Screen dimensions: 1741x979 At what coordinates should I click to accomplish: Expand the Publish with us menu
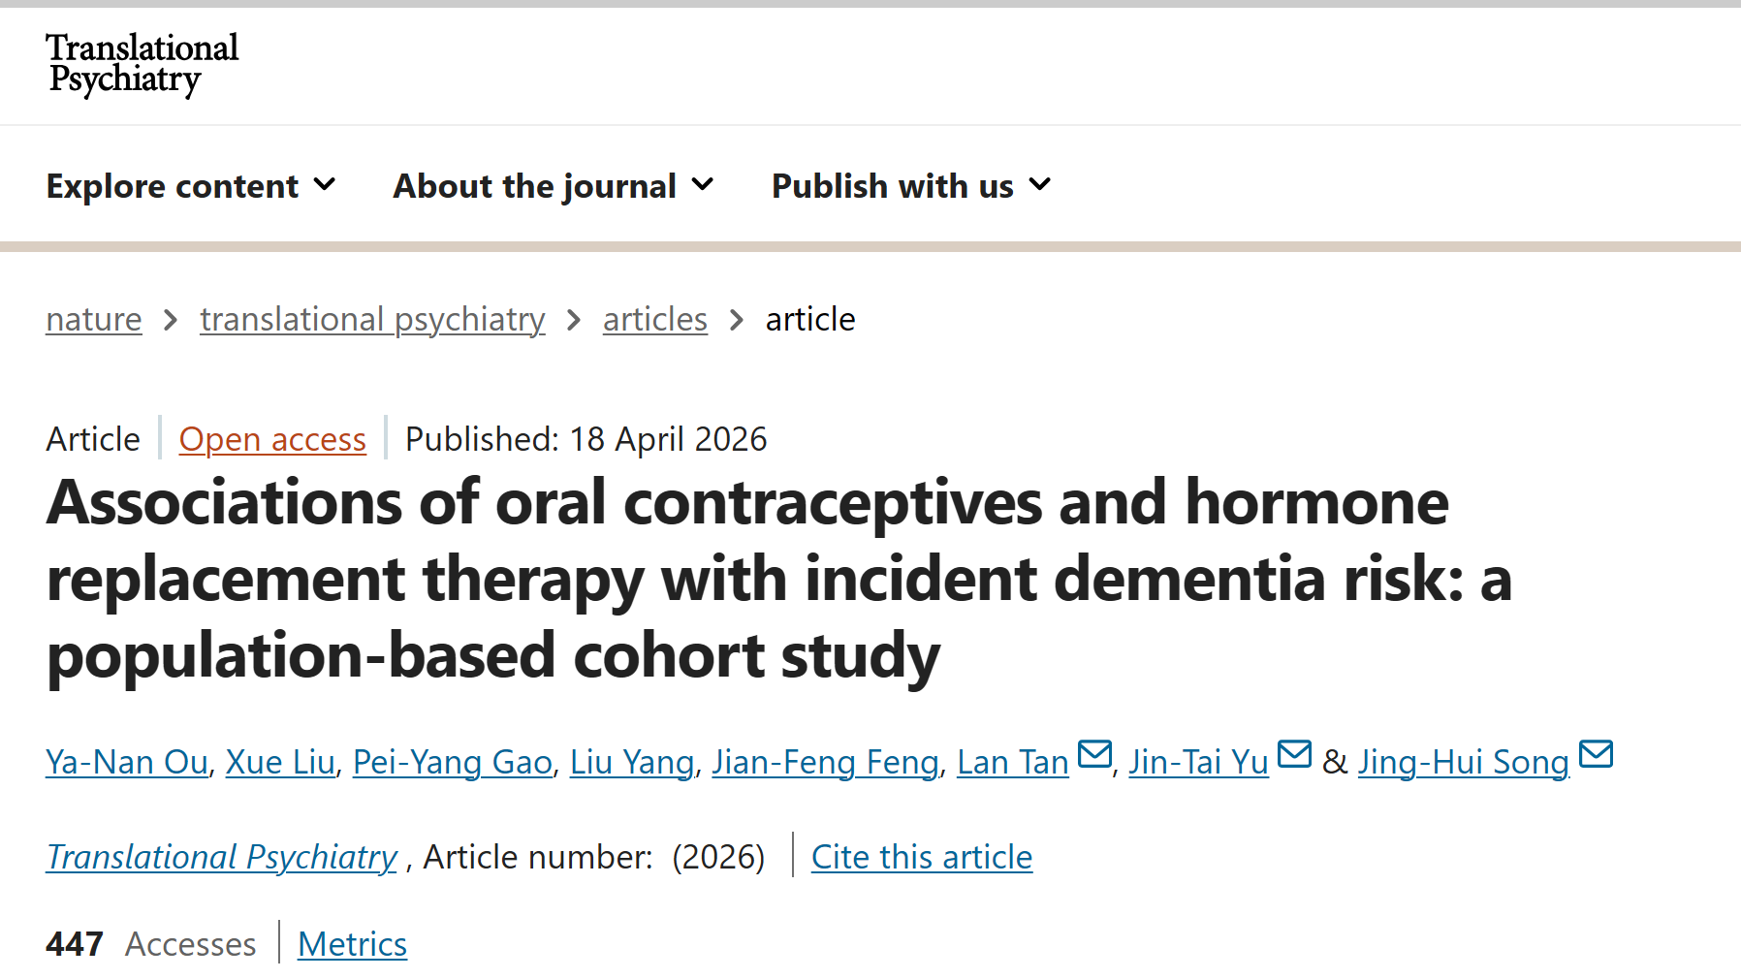point(910,185)
